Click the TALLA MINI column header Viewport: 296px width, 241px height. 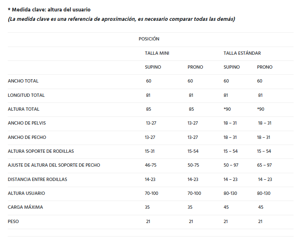(x=157, y=53)
